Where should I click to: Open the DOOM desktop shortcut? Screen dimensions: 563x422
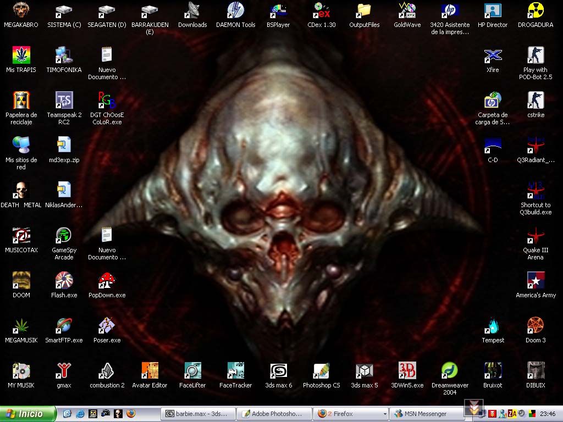(x=21, y=280)
